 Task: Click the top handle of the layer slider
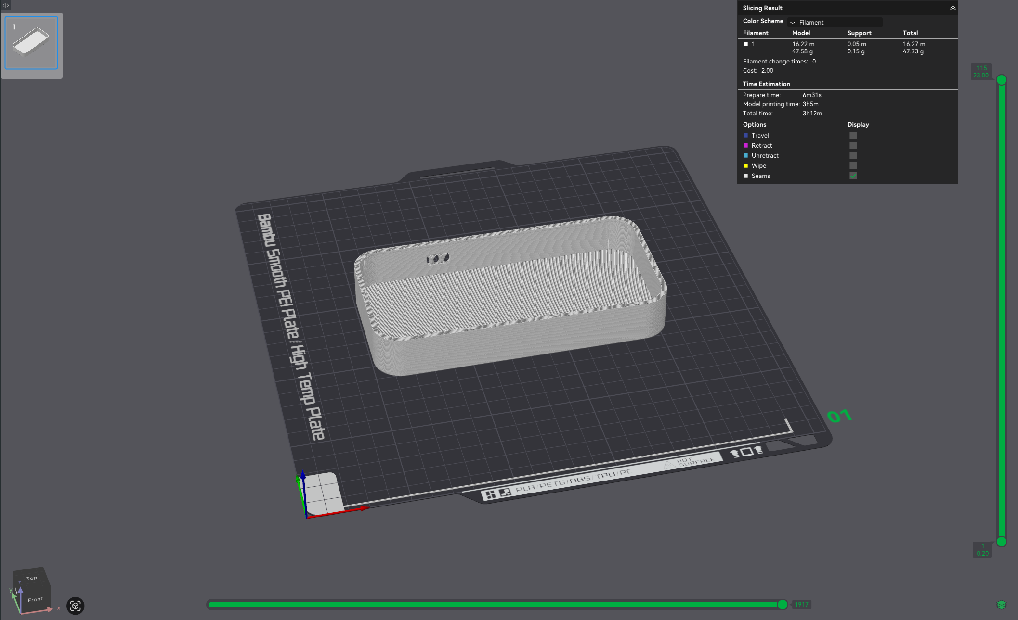click(1001, 80)
